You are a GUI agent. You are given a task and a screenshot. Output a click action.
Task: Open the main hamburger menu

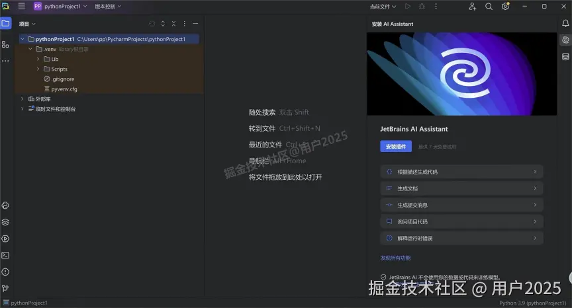click(22, 6)
